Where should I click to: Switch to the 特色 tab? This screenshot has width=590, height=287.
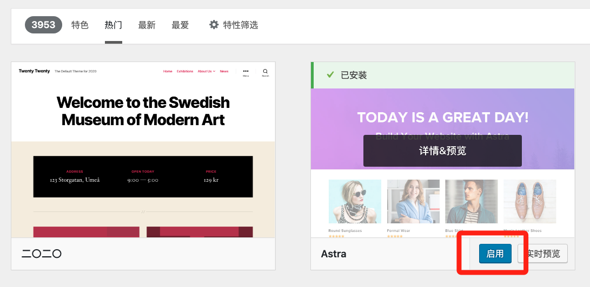pyautogui.click(x=80, y=25)
